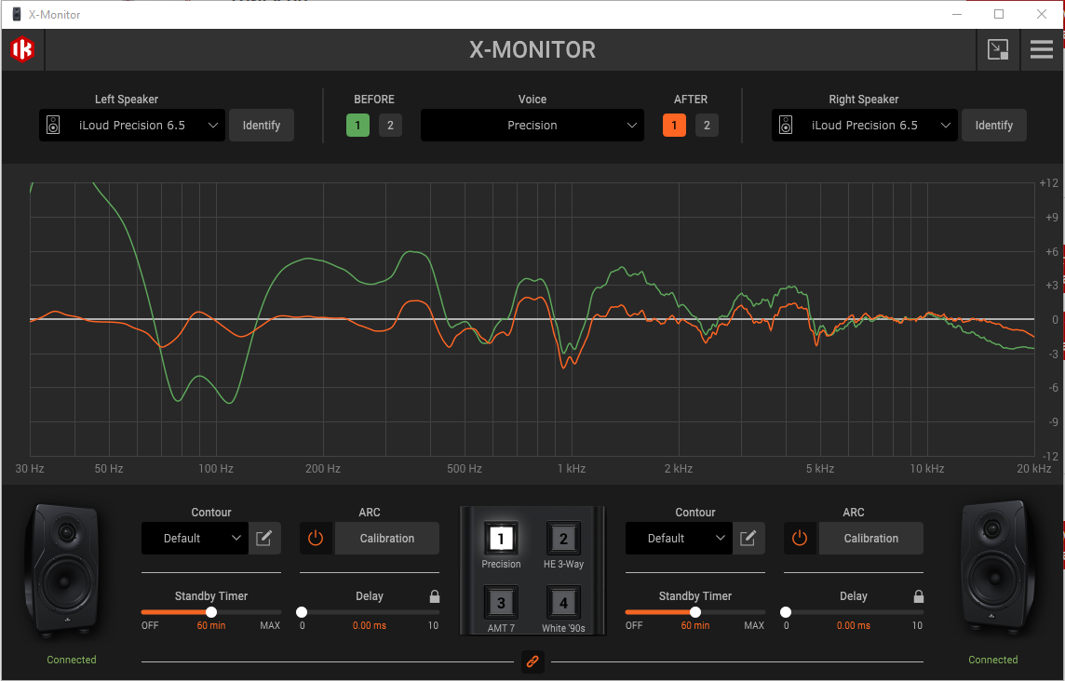Start left speaker ARC Calibration
Screen dimensions: 1065x681
point(387,539)
